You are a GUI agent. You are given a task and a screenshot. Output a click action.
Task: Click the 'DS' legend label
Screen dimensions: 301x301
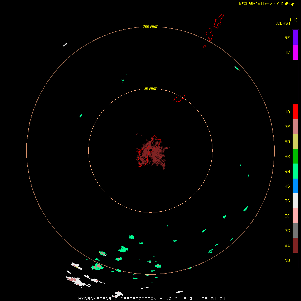coord(287,201)
